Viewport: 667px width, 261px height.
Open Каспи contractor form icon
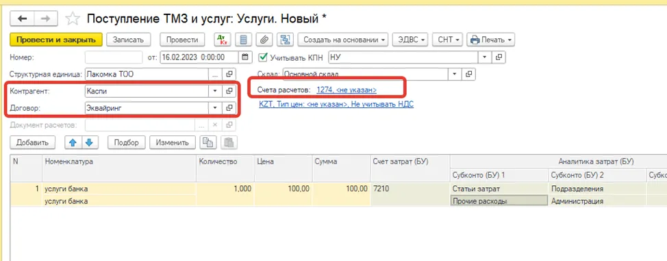coord(229,91)
